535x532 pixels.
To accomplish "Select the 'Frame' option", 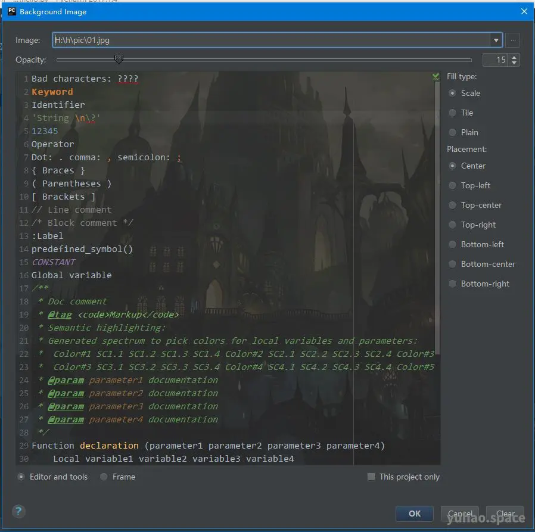I will 102,477.
